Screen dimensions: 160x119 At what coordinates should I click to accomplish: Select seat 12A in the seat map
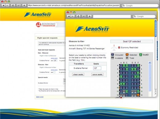(x=121, y=95)
